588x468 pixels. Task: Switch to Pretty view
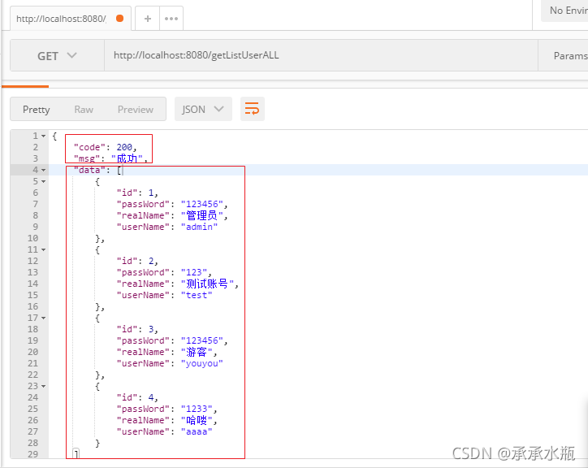point(36,110)
